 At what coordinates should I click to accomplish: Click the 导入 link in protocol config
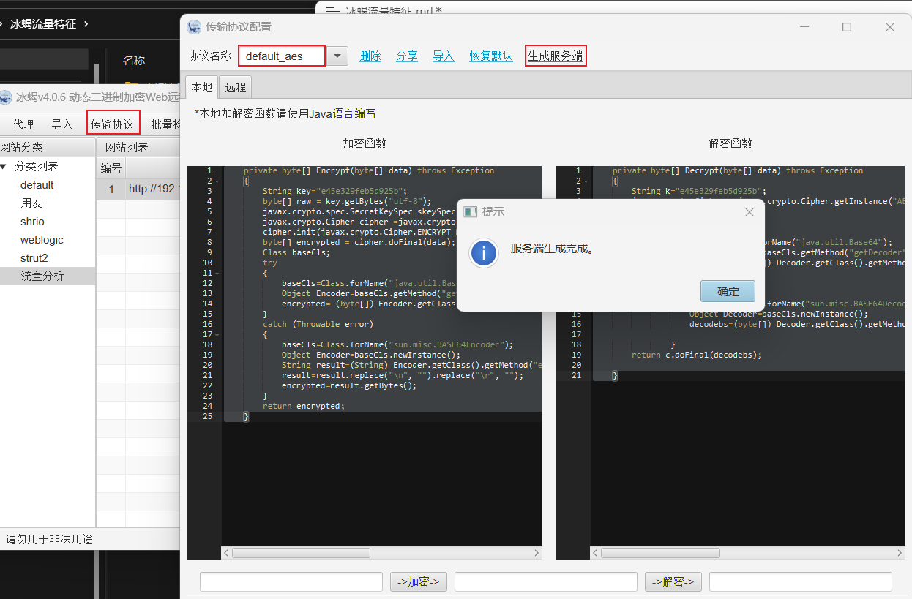coord(444,56)
